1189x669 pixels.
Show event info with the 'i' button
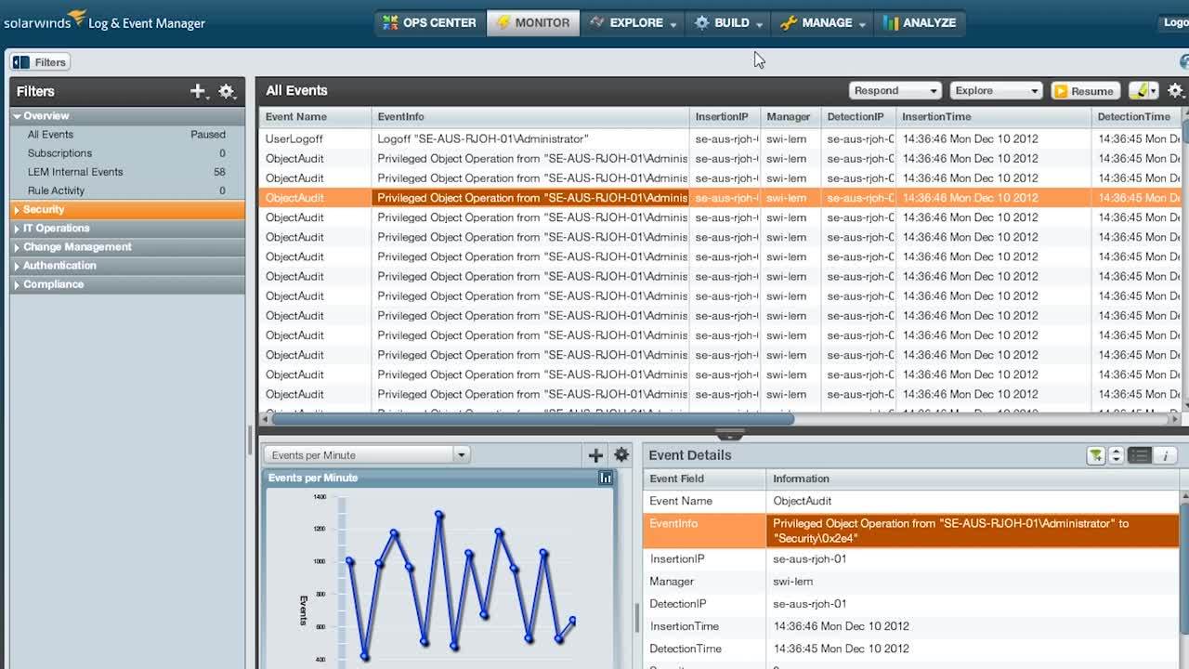[x=1165, y=455]
